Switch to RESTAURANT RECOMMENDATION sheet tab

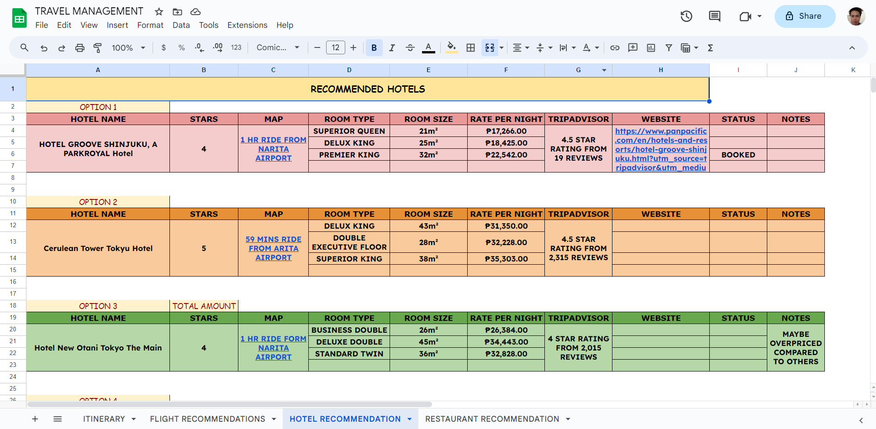[x=492, y=419]
